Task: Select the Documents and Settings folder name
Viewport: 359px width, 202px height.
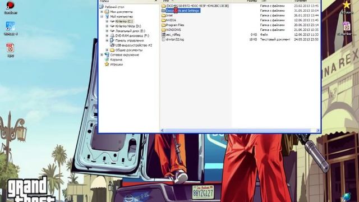Action: [182, 11]
